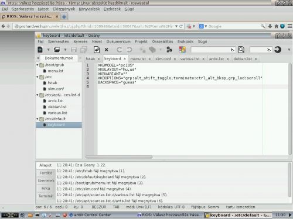
Task: Open the Dokumentumok sidebar tab
Action: click(59, 58)
